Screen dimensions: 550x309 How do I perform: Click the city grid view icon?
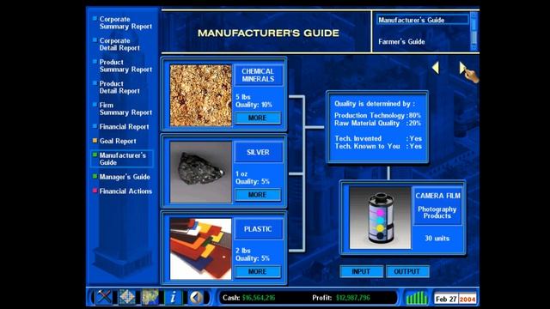click(127, 298)
